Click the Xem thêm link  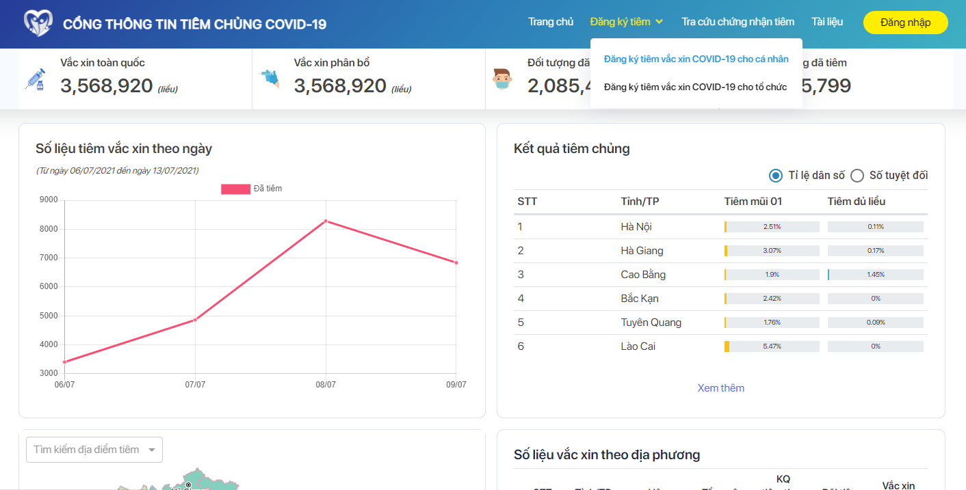click(x=720, y=387)
